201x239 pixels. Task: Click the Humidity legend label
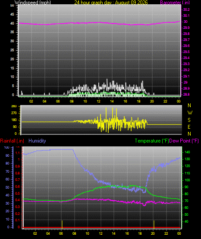37,141
